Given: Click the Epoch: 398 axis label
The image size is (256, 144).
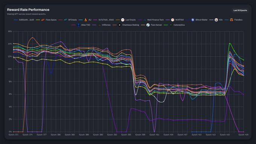Looking at the screenshot, I should tap(140, 135).
